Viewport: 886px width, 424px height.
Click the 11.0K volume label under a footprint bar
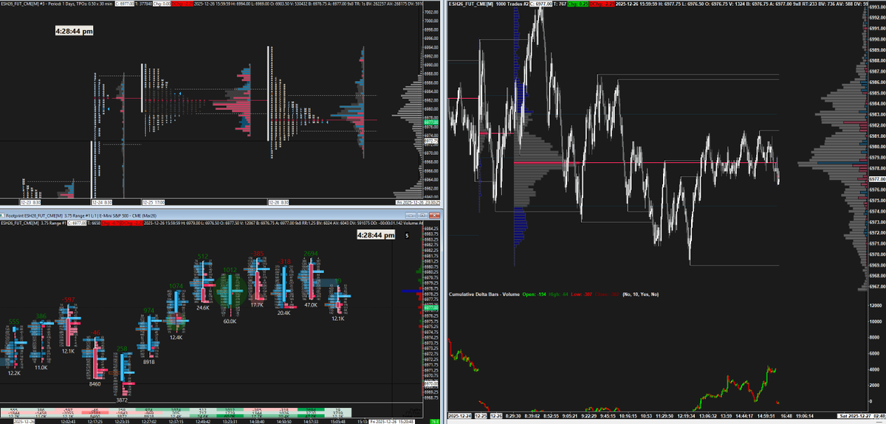pos(41,367)
